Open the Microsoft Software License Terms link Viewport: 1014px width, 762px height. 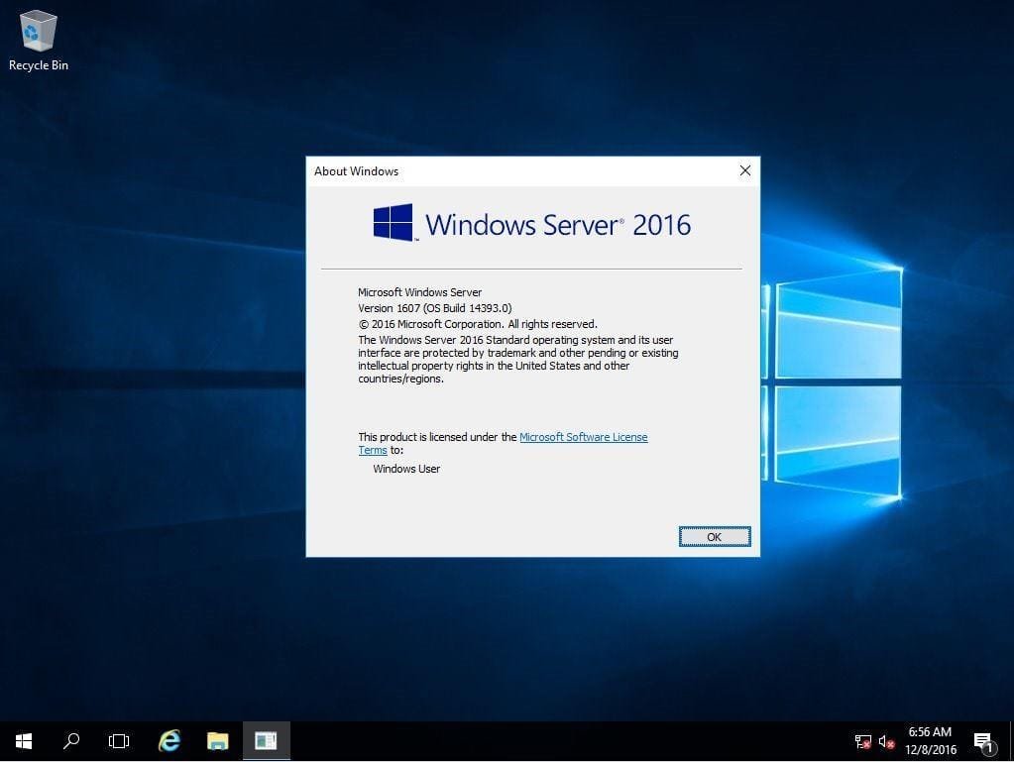coord(583,437)
